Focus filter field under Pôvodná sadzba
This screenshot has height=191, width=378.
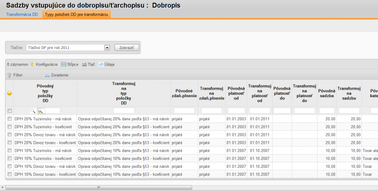[x=327, y=111]
